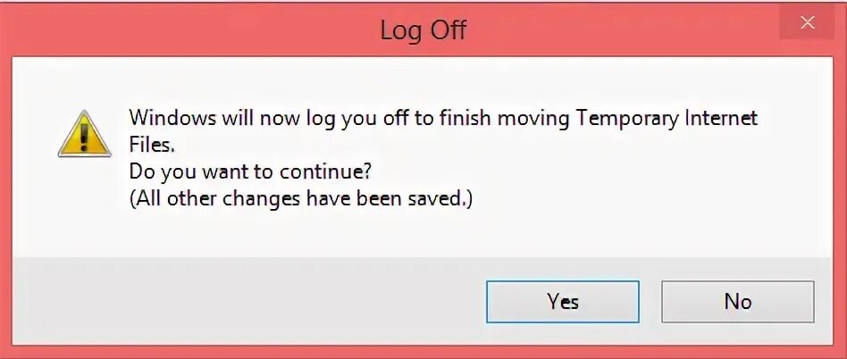Image resolution: width=847 pixels, height=359 pixels.
Task: Click the words 'Temporary Internet' in the message
Action: coord(667,118)
